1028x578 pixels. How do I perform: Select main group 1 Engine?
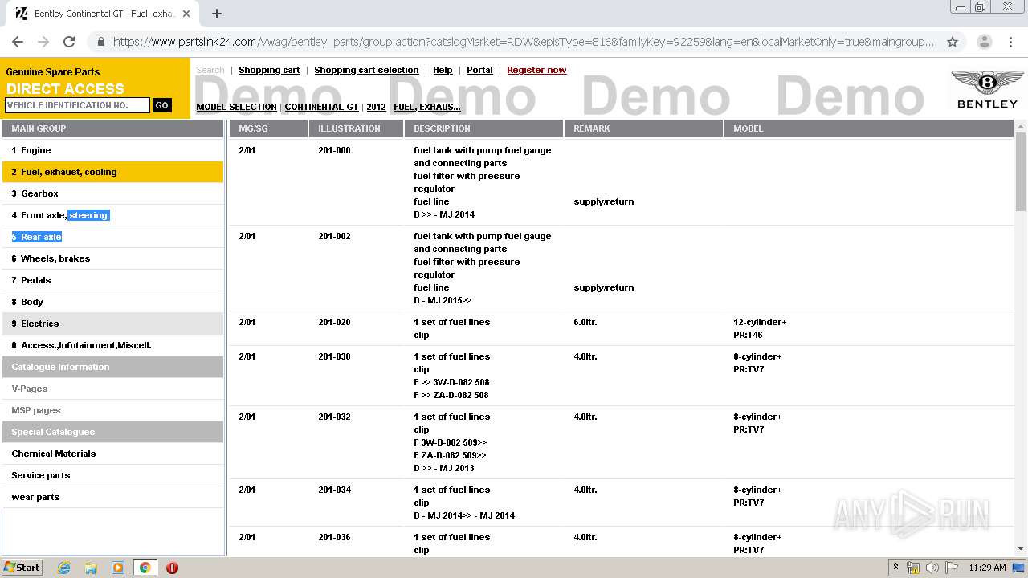tap(112, 150)
